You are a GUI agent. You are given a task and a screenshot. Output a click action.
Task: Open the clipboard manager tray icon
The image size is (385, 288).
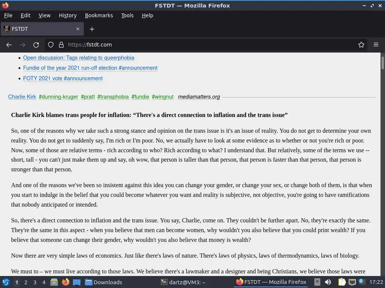point(342,282)
